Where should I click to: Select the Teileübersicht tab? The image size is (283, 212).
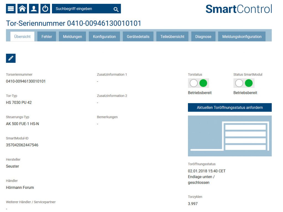[x=172, y=37]
